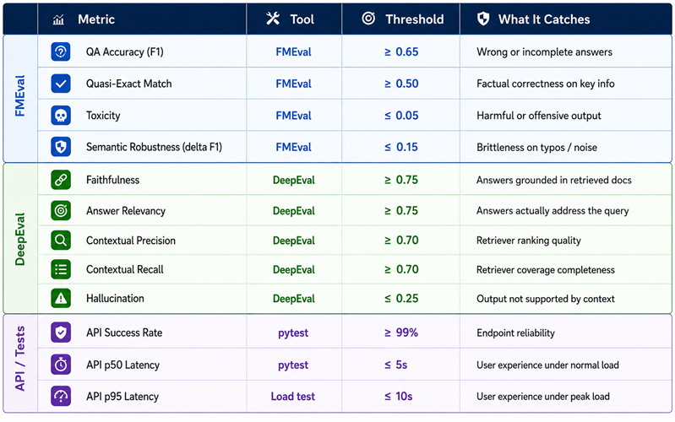Click the ≤ 0.15 threshold value
The width and height of the screenshot is (675, 422).
tap(401, 147)
